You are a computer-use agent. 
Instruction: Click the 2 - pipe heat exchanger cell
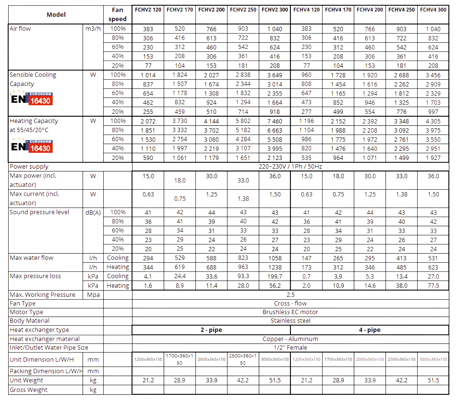click(211, 330)
